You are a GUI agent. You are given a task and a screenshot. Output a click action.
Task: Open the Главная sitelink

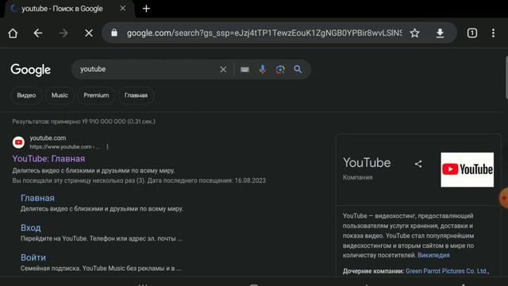[37, 198]
